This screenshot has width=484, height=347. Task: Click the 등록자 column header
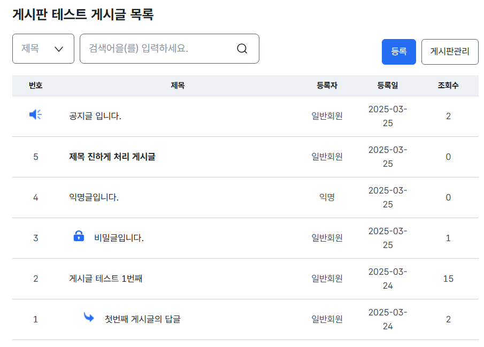click(327, 86)
